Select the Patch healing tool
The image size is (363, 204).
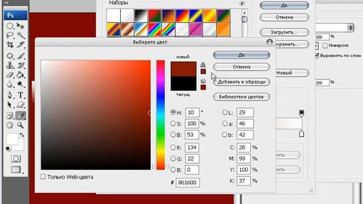10,56
